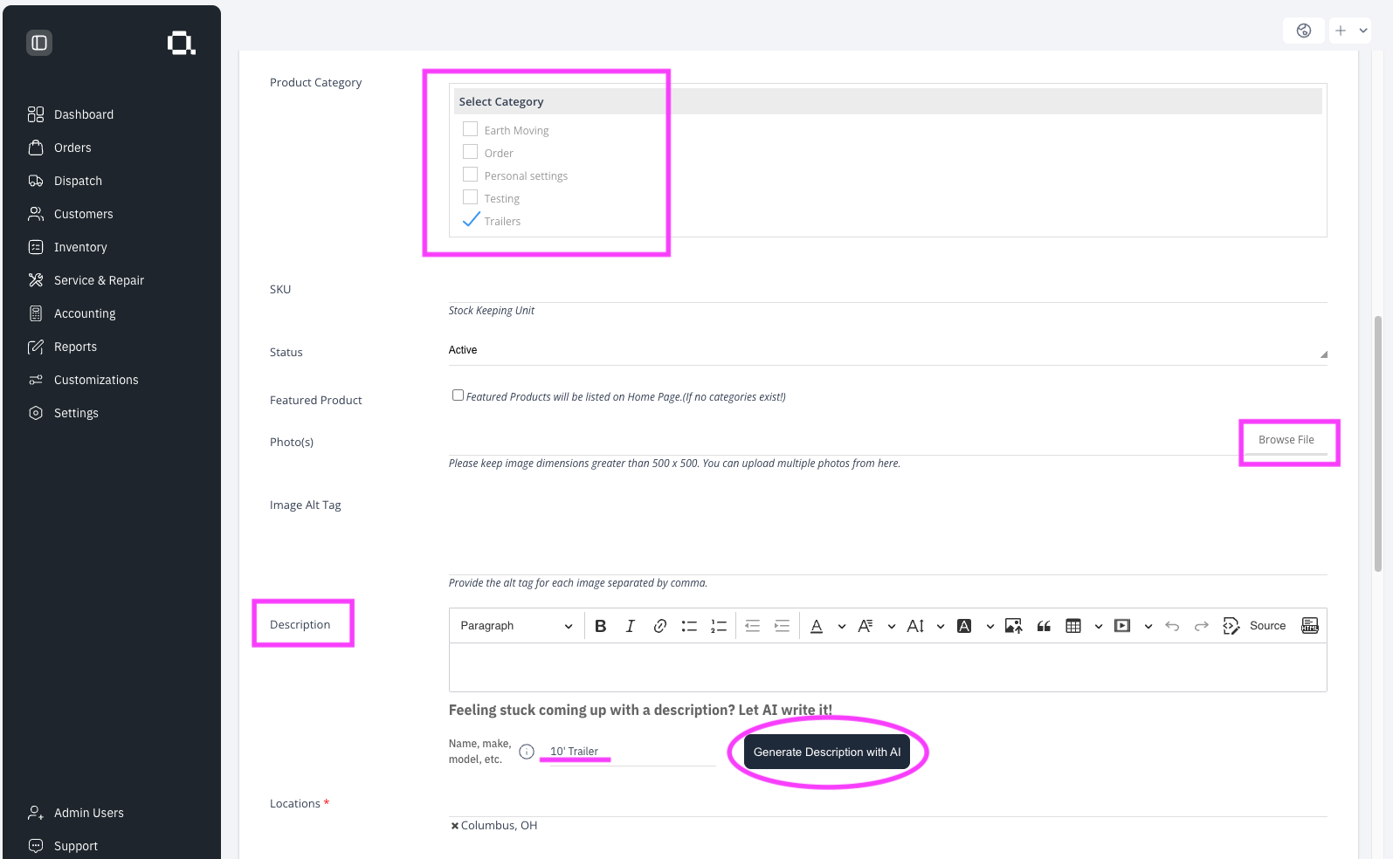Click the increase indent icon
The height and width of the screenshot is (859, 1393).
click(x=783, y=626)
